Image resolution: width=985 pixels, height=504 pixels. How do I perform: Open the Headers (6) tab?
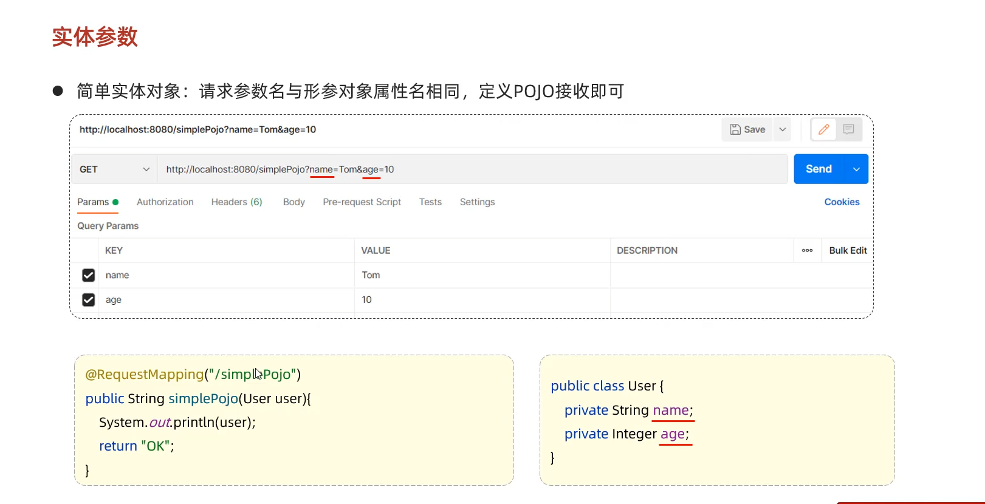coord(236,202)
